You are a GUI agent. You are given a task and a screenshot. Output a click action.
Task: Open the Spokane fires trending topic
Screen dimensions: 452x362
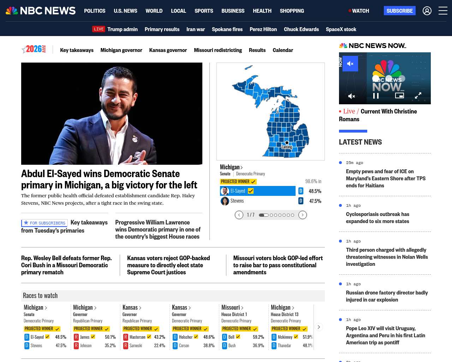tap(227, 29)
